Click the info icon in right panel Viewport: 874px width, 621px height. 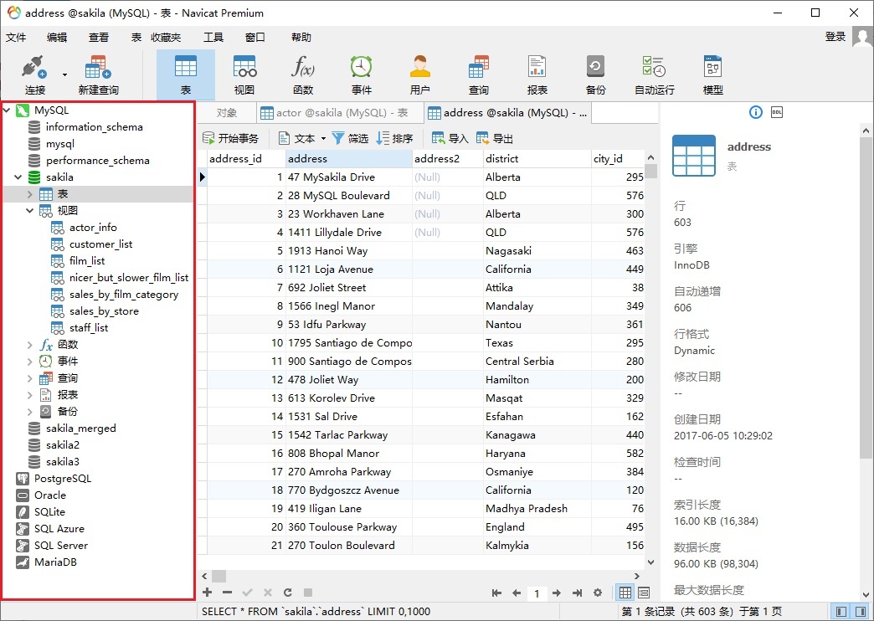[756, 113]
